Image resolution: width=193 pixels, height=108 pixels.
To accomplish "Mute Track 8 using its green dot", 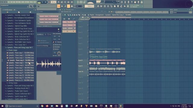I will (88, 64).
